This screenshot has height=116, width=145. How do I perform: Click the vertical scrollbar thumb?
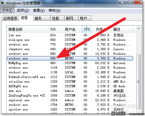139,81
